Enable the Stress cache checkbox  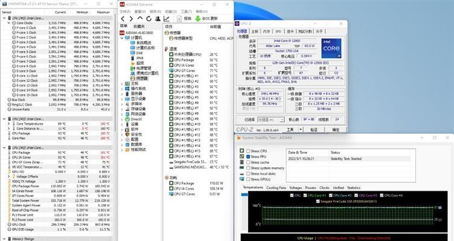[x=248, y=163]
